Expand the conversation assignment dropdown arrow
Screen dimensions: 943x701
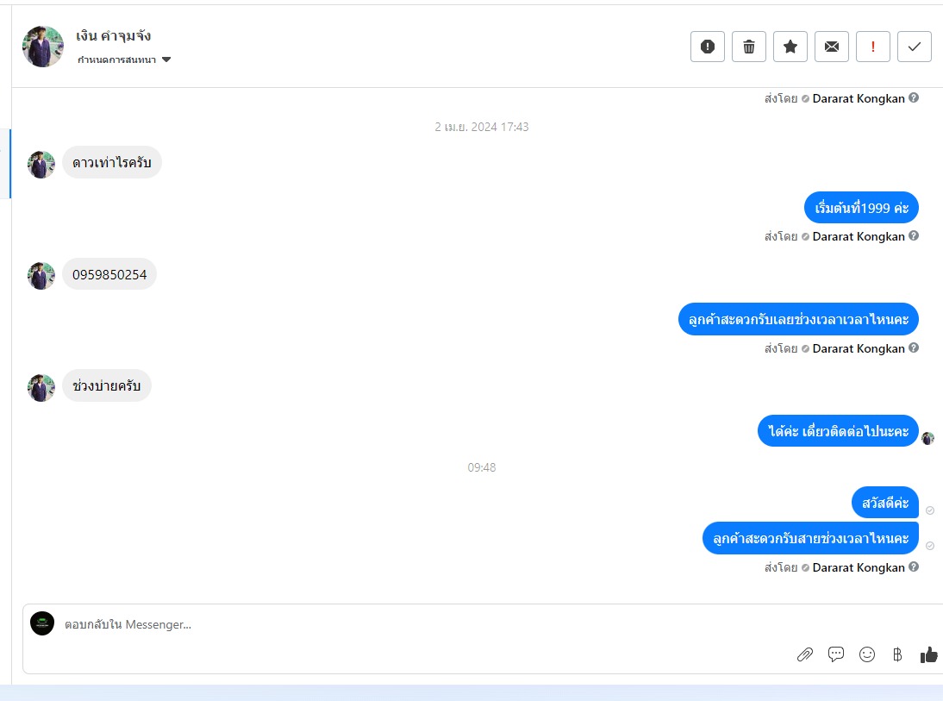[166, 59]
